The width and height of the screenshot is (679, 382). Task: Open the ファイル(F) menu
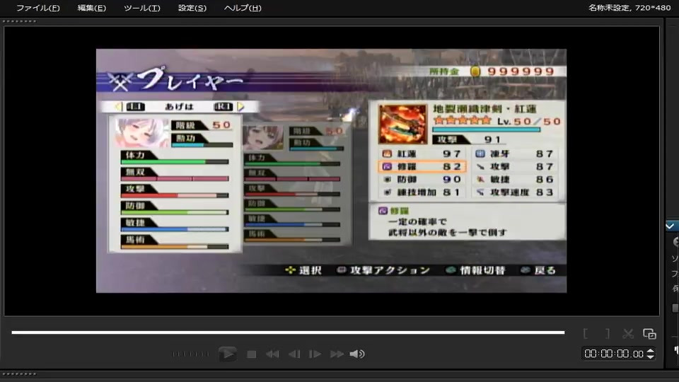(x=37, y=8)
